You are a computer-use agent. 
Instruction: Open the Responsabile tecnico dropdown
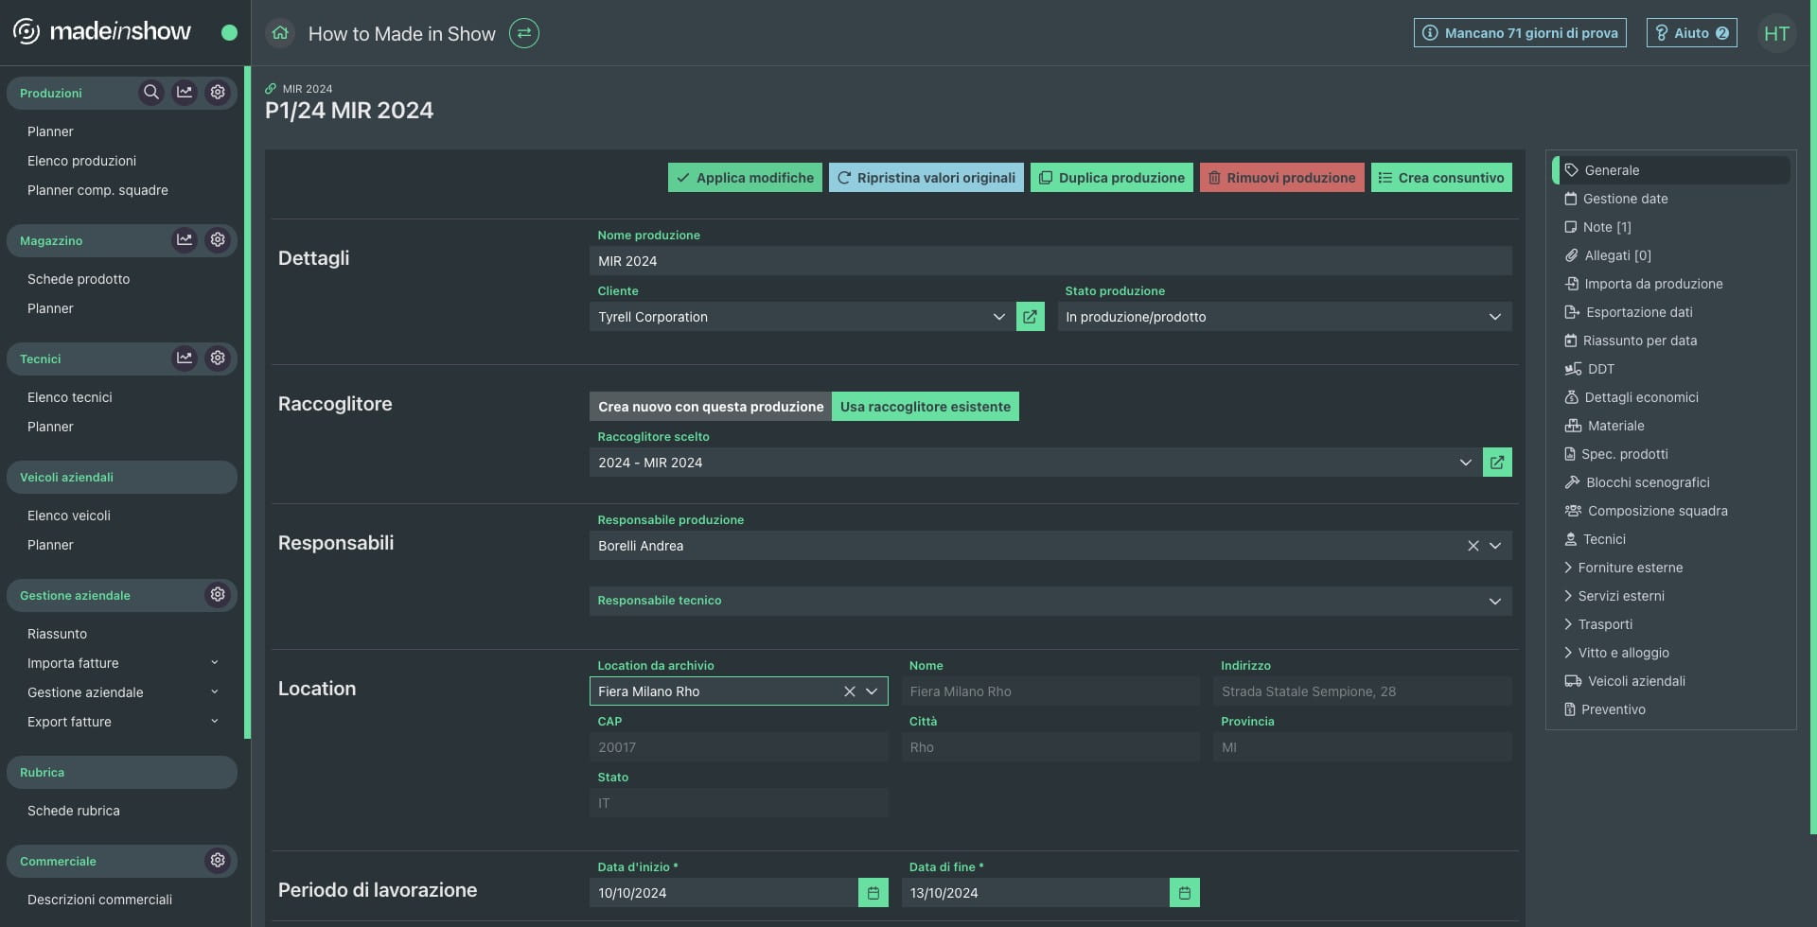pyautogui.click(x=1050, y=601)
